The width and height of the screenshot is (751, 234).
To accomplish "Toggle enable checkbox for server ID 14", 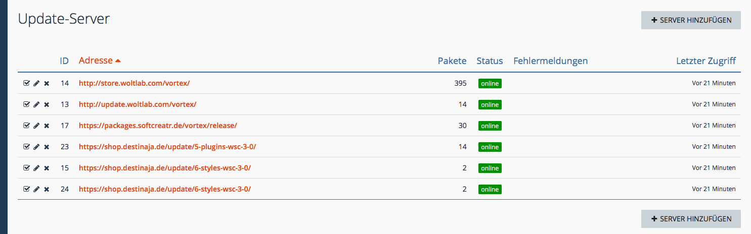I will click(x=26, y=83).
